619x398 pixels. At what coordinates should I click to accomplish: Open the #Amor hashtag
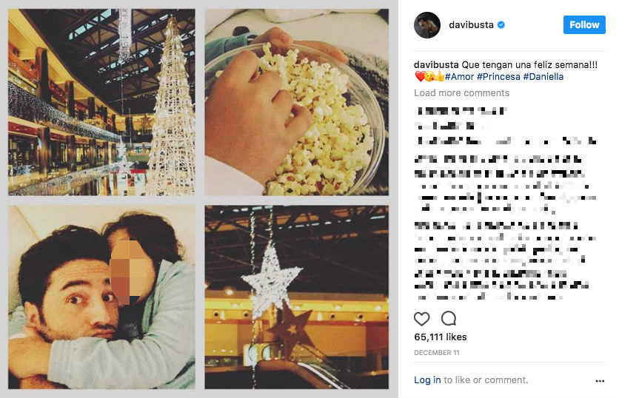459,76
